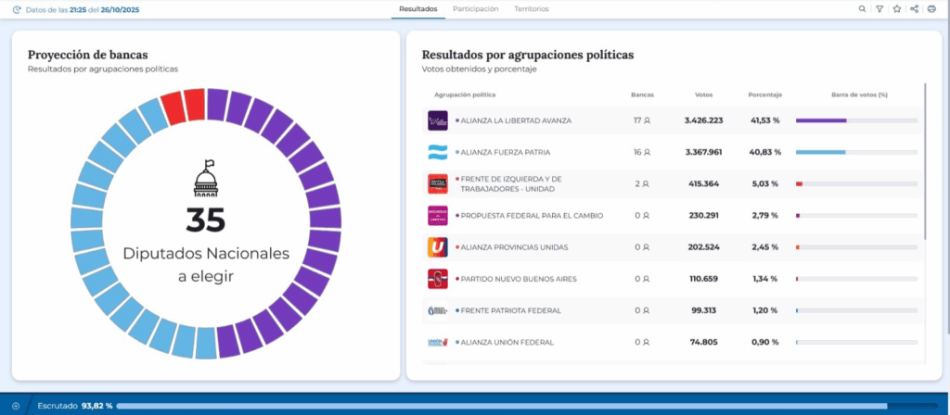950x415 pixels.
Task: Switch to the Territorios tab
Action: coord(532,9)
